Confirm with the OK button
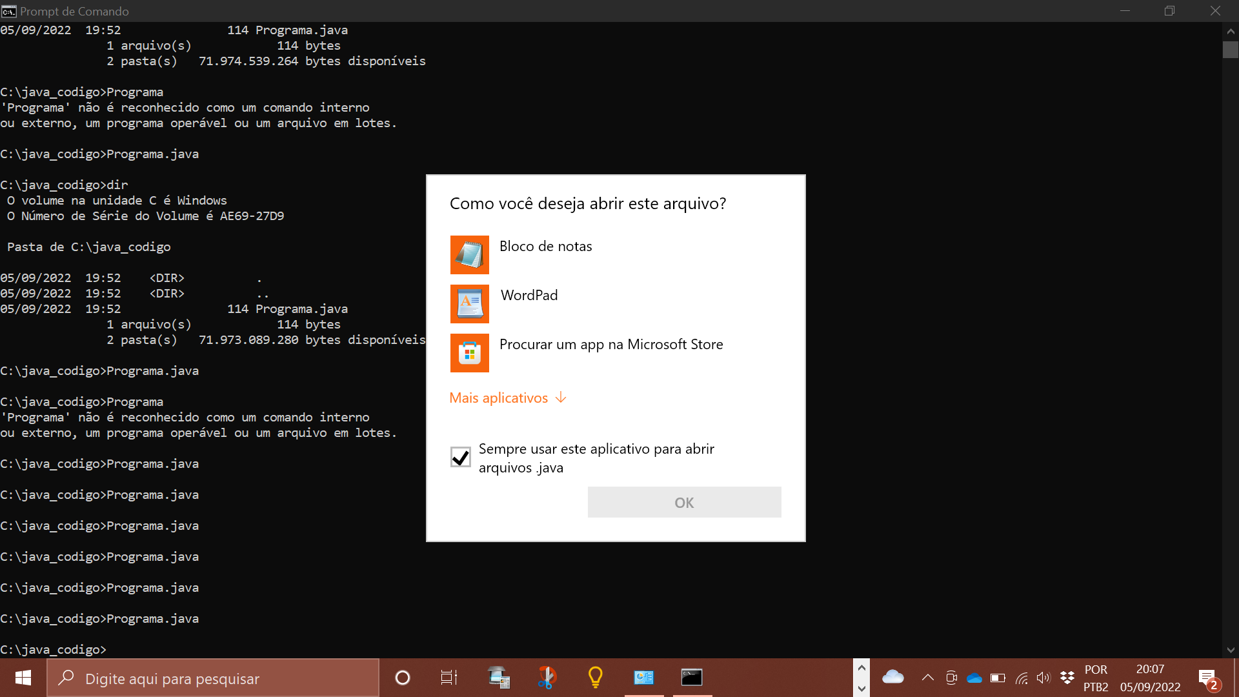 coord(684,502)
